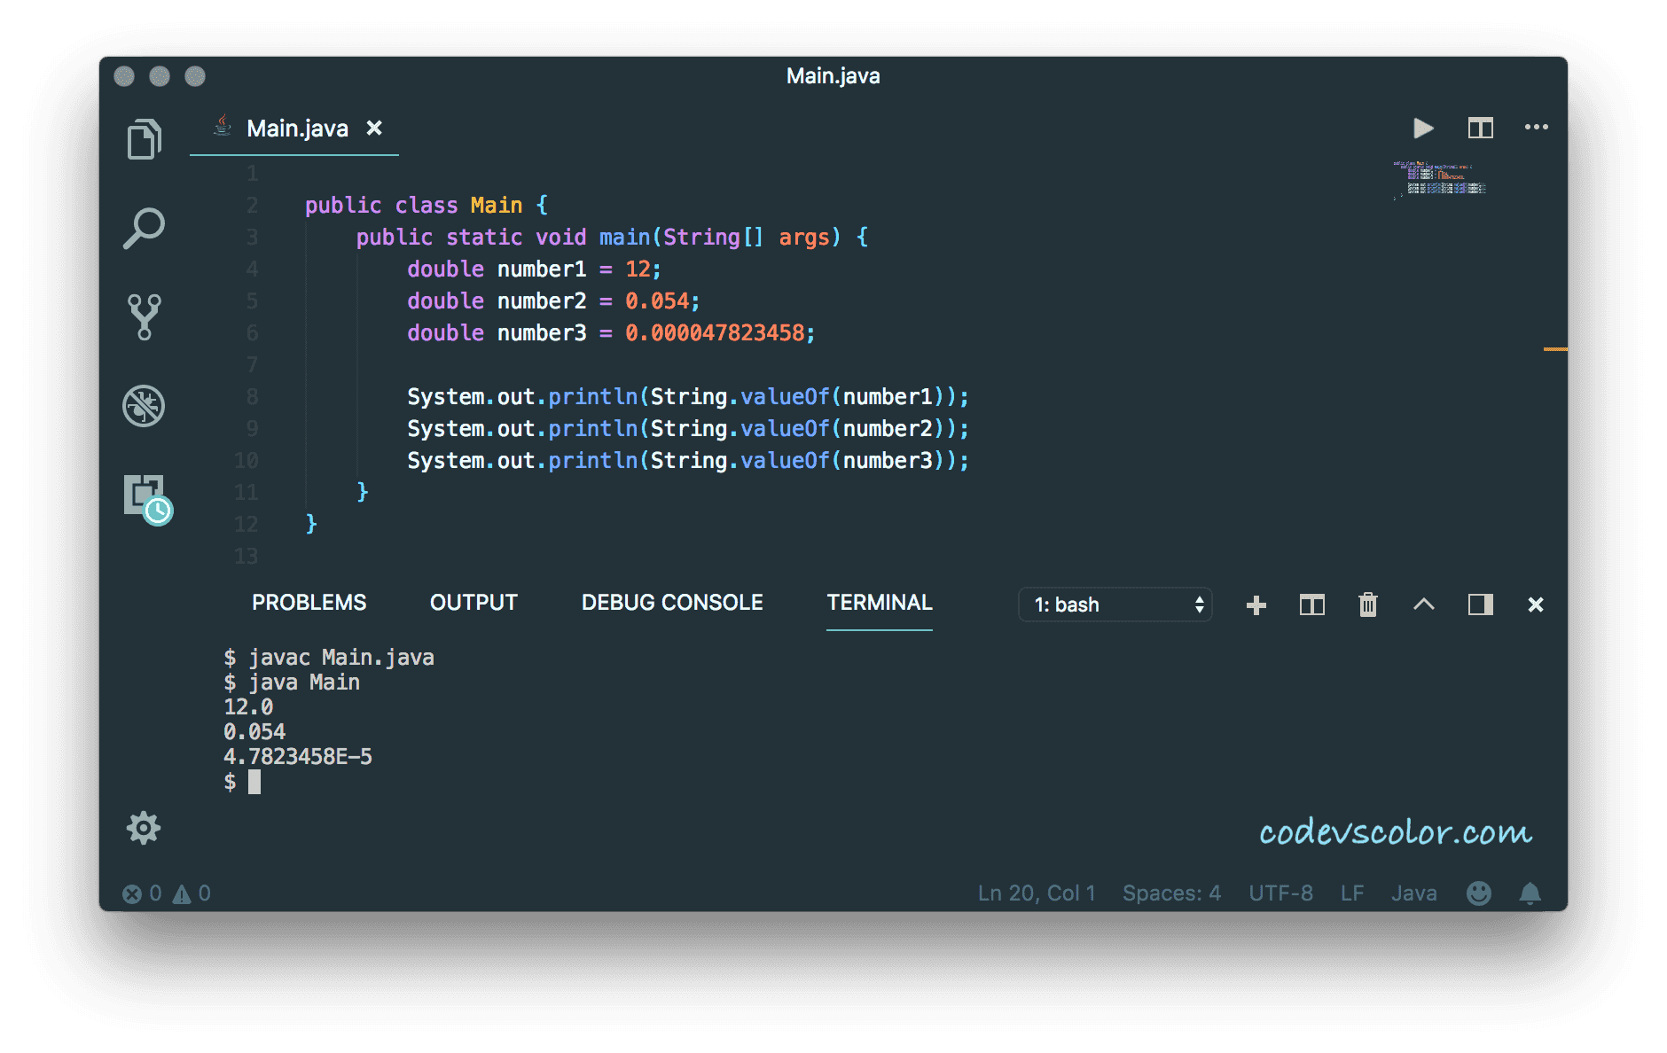
Task: Select Java language mode in status bar
Action: pos(1413,893)
